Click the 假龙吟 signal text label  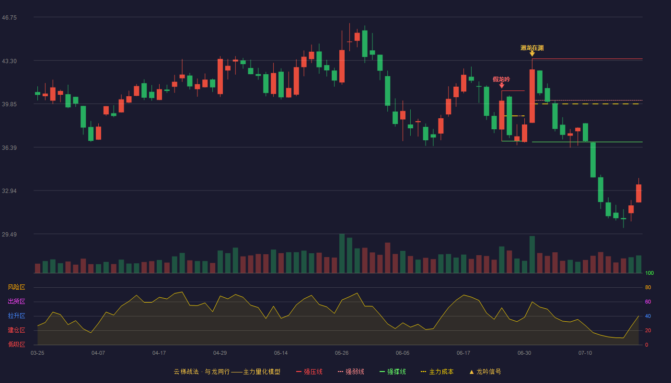pyautogui.click(x=502, y=79)
